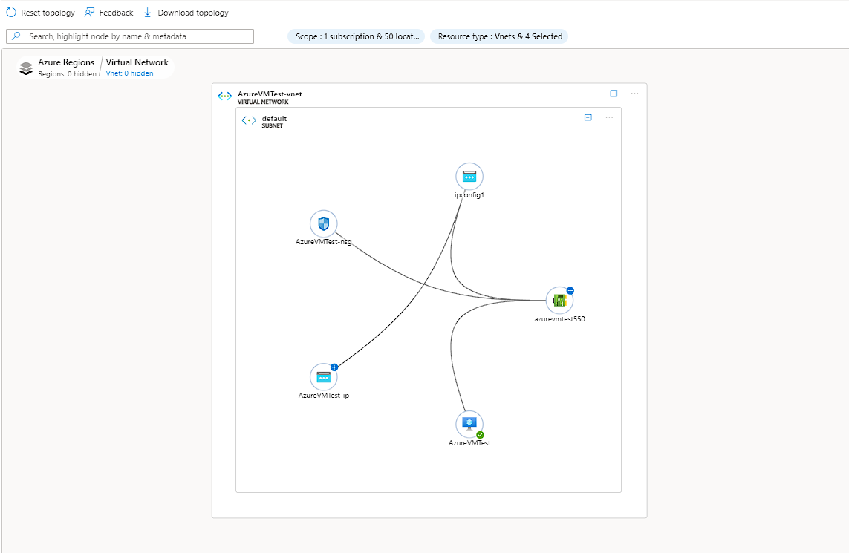
Task: Select the AzureVMTest-nsg shield icon
Action: coord(323,223)
